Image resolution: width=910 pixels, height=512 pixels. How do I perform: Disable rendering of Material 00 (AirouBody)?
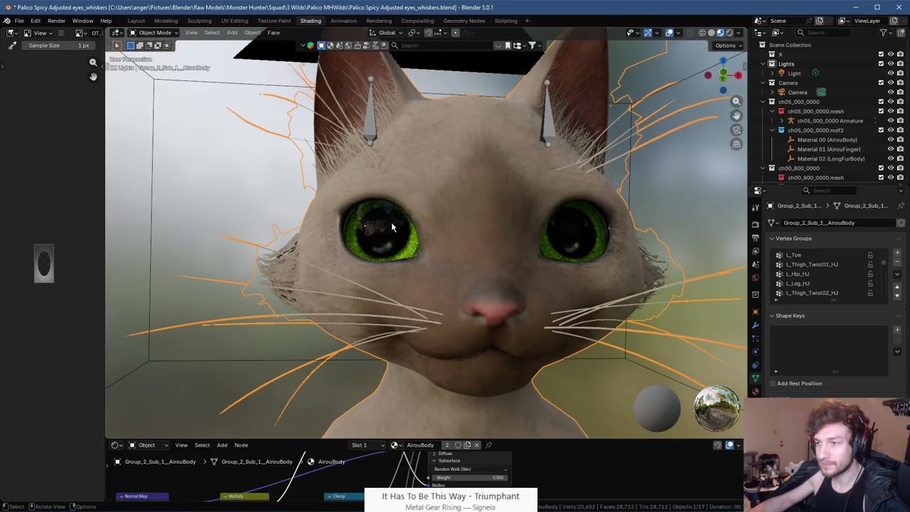pyautogui.click(x=900, y=140)
